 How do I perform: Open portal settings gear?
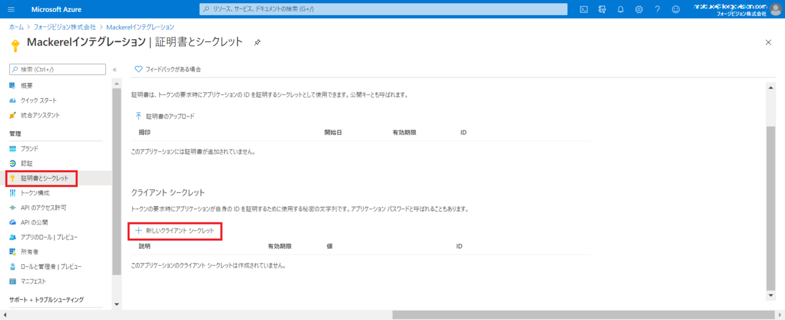point(639,9)
